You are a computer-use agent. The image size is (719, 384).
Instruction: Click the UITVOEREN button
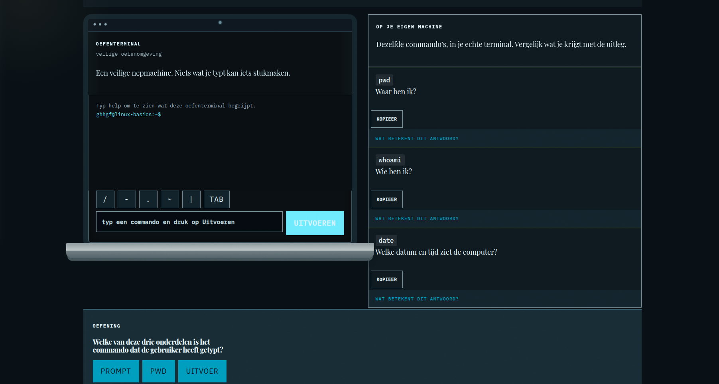point(315,223)
